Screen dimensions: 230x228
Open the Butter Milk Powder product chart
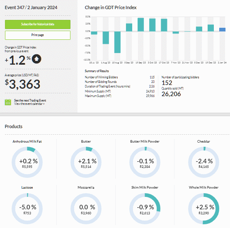(x=145, y=162)
